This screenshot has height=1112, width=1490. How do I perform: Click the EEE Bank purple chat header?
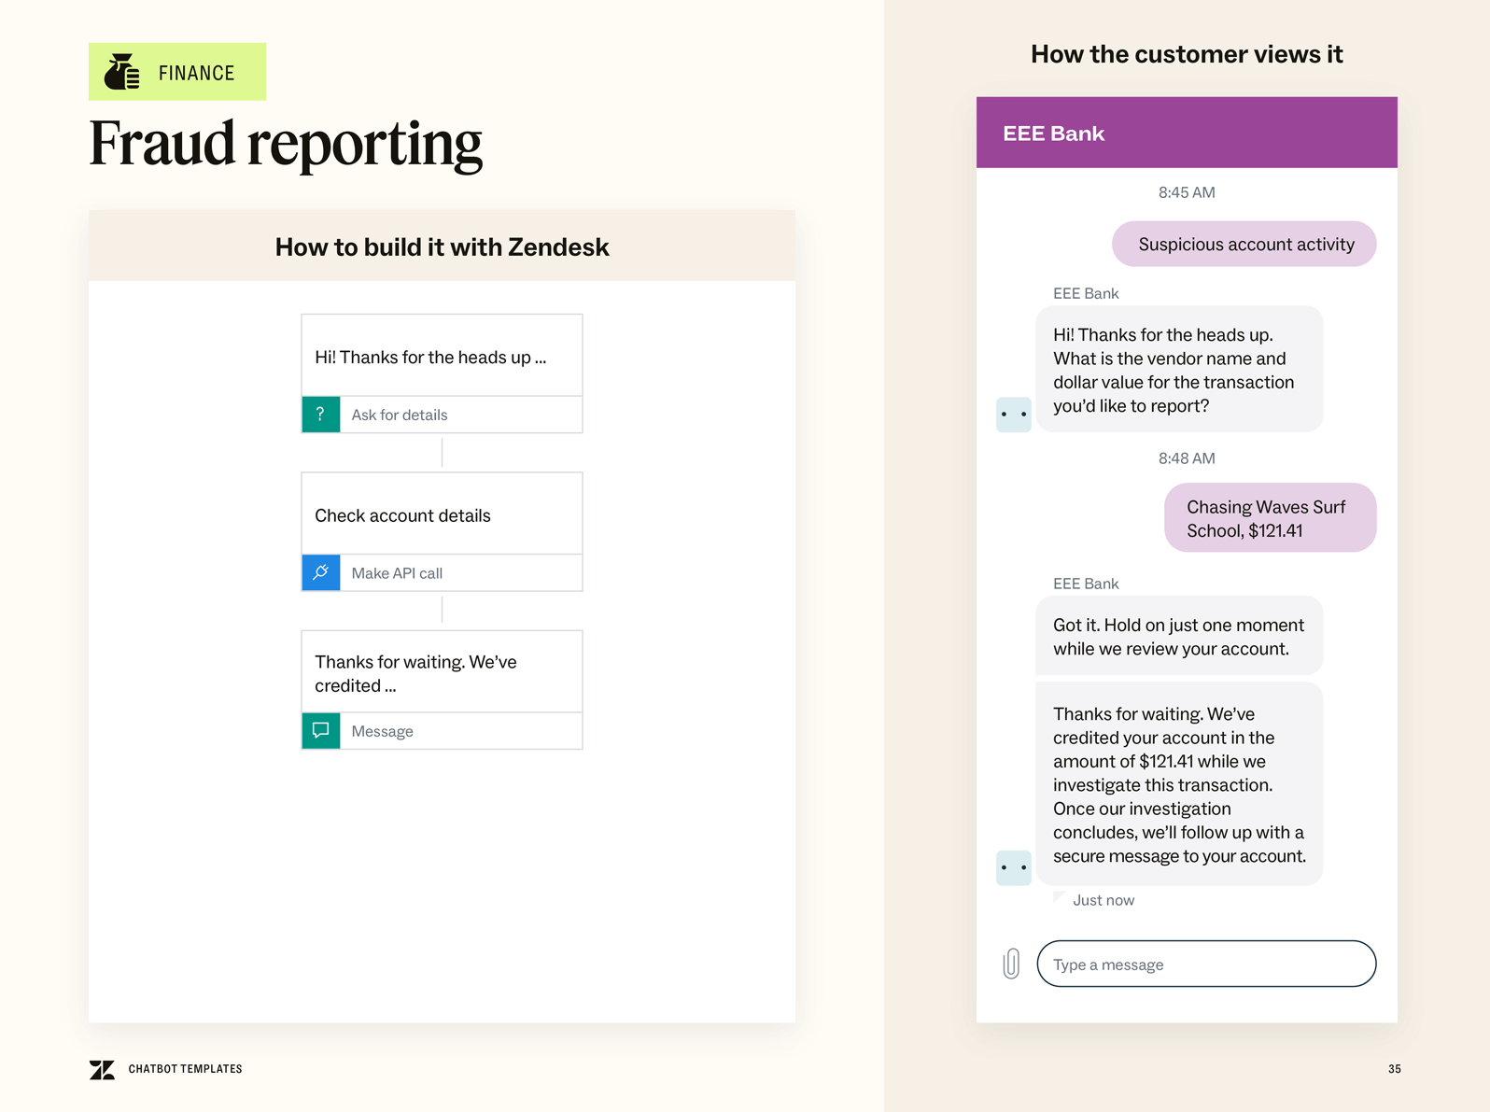click(1187, 133)
